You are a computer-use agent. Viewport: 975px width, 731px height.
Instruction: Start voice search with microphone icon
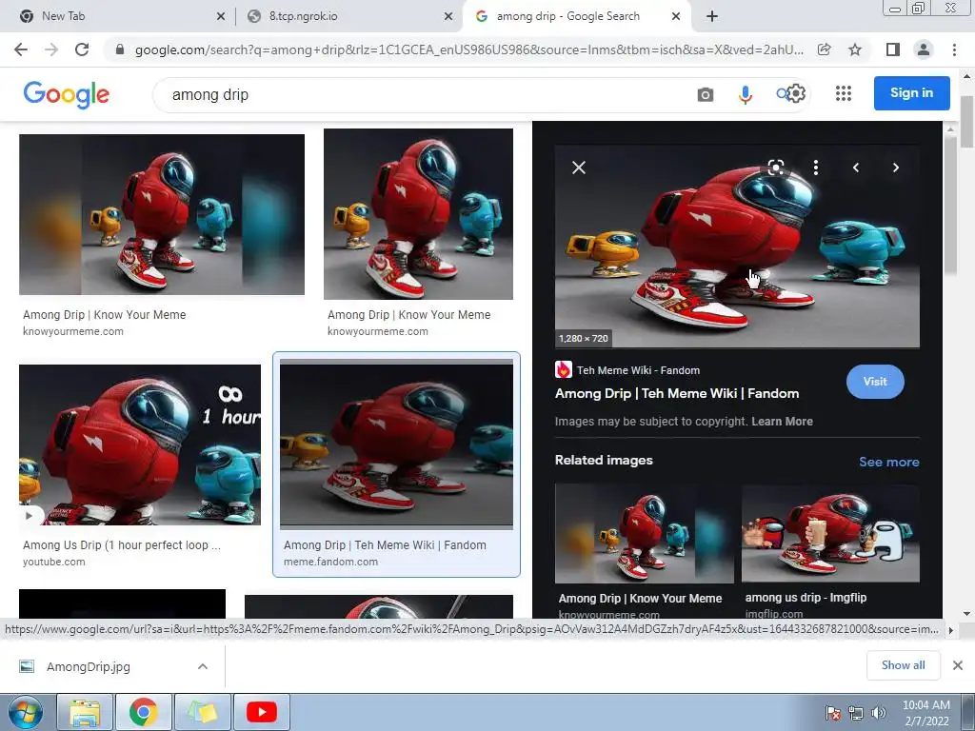click(x=745, y=94)
